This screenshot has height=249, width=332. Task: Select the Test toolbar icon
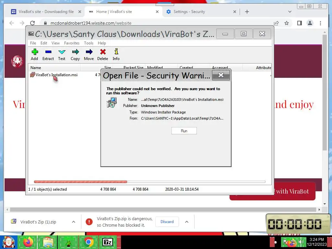pos(62,54)
